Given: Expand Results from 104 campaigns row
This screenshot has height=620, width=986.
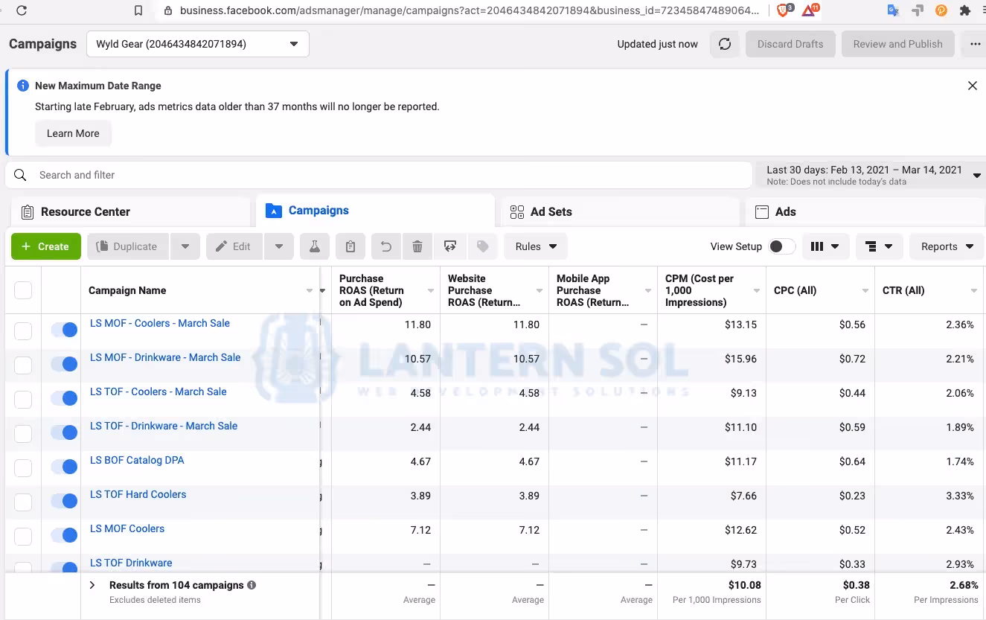Looking at the screenshot, I should coord(92,585).
